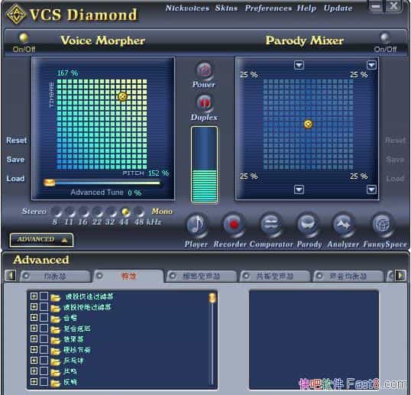This screenshot has width=411, height=395.
Task: Click the folder icon in the 合唱 row
Action: [x=55, y=319]
